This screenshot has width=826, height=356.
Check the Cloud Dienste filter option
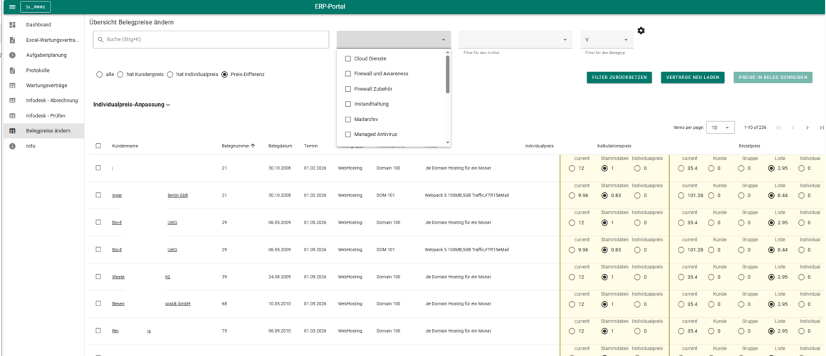(347, 59)
